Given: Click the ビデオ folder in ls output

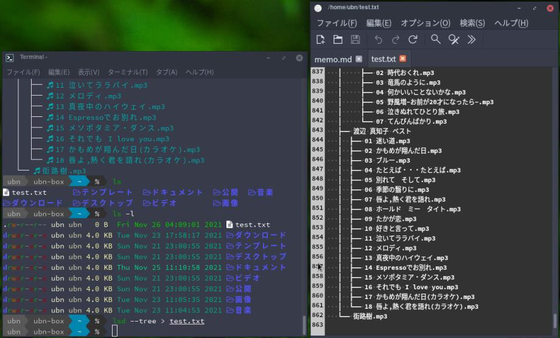Looking at the screenshot, I should [159, 203].
